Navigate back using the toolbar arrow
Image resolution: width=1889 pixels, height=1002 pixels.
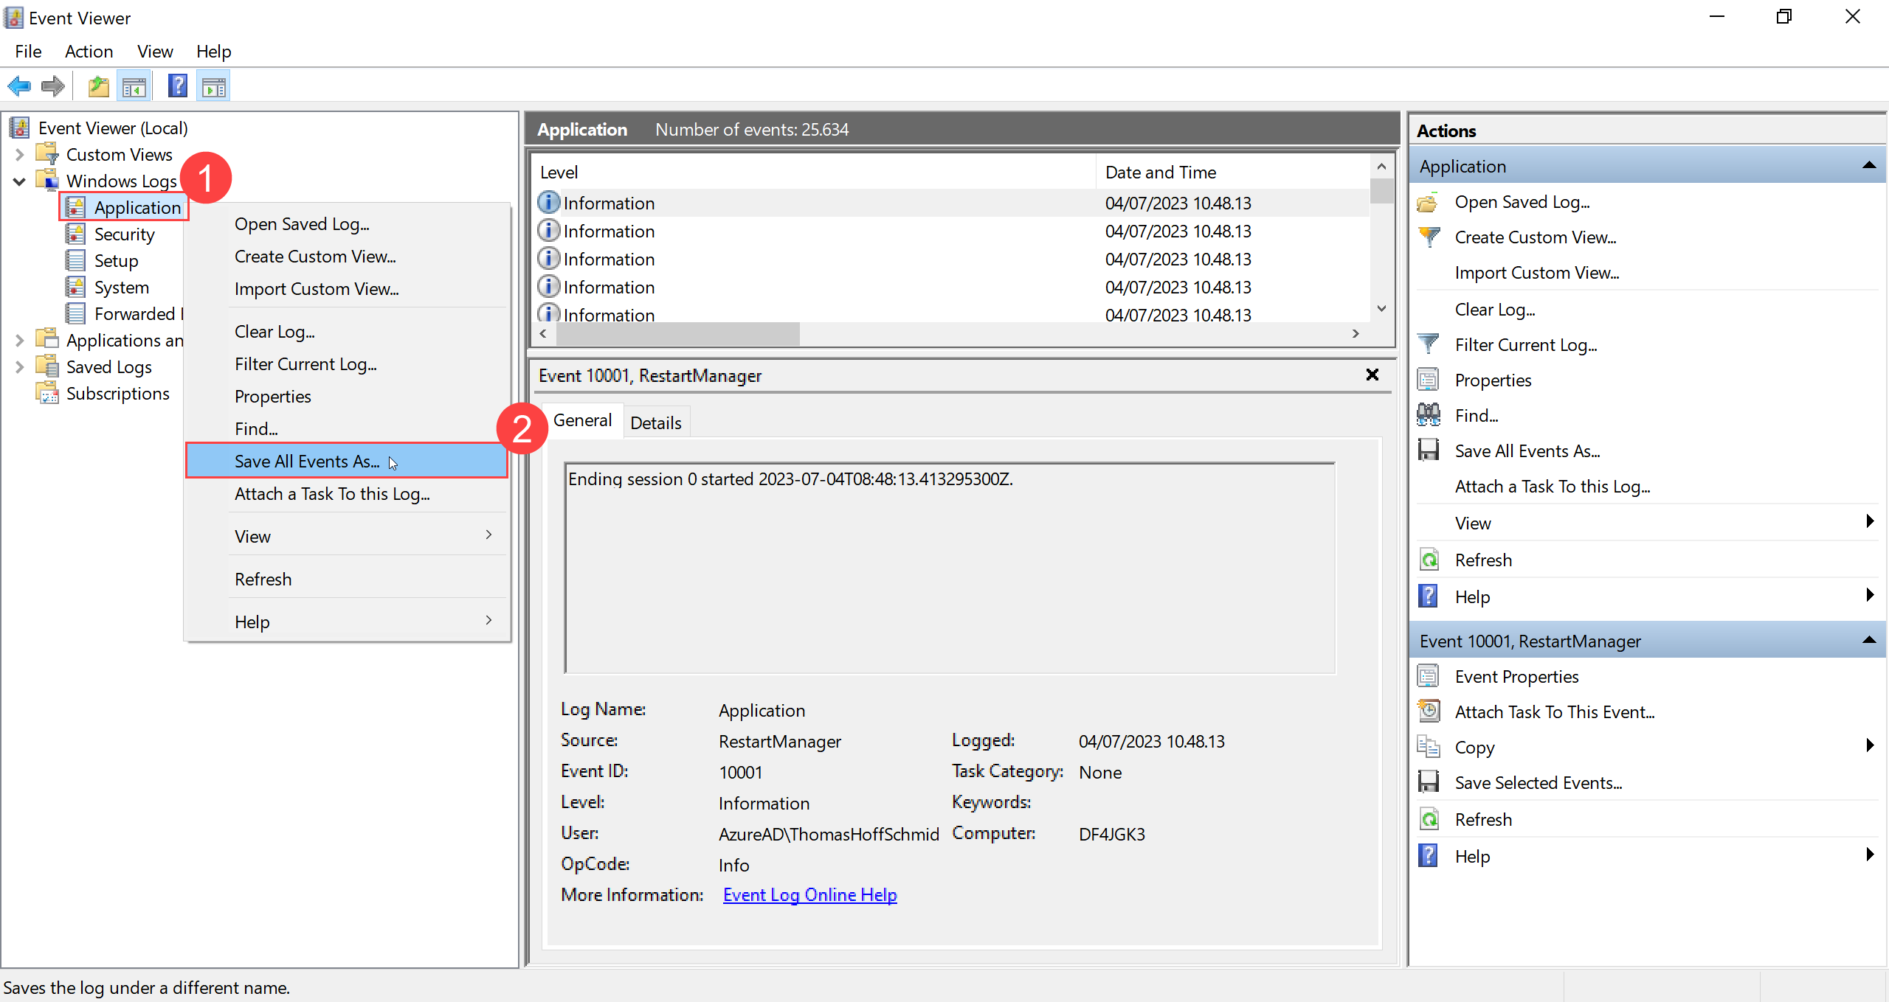[x=18, y=86]
